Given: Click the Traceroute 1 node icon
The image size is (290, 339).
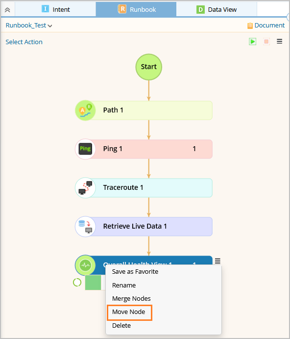Looking at the screenshot, I should click(x=86, y=188).
